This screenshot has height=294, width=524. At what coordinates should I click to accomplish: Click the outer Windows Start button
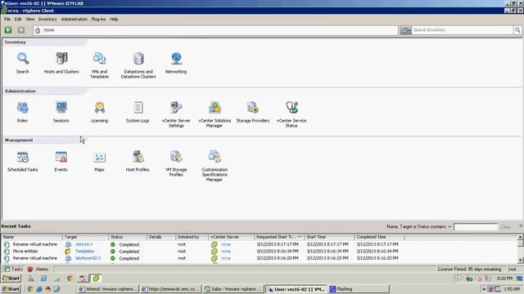click(x=11, y=289)
